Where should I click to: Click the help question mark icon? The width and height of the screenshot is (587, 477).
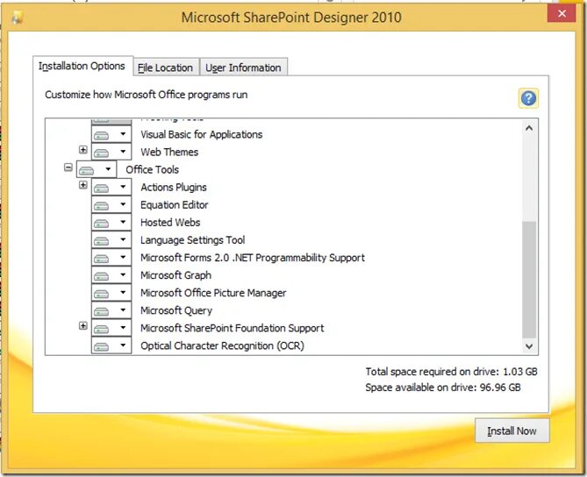[x=528, y=98]
